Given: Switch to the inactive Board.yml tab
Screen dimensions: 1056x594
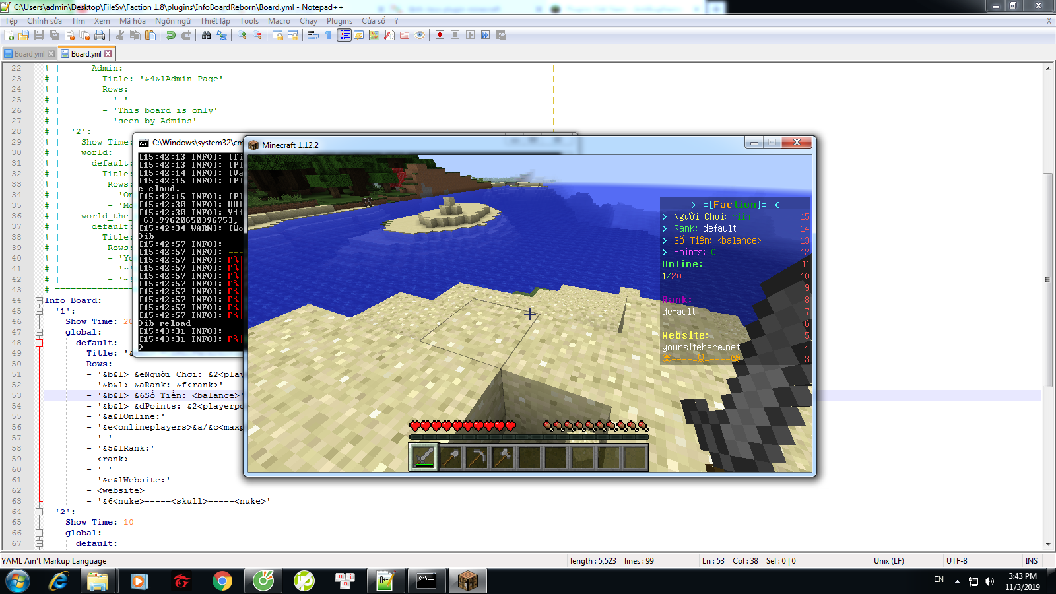Looking at the screenshot, I should point(29,54).
